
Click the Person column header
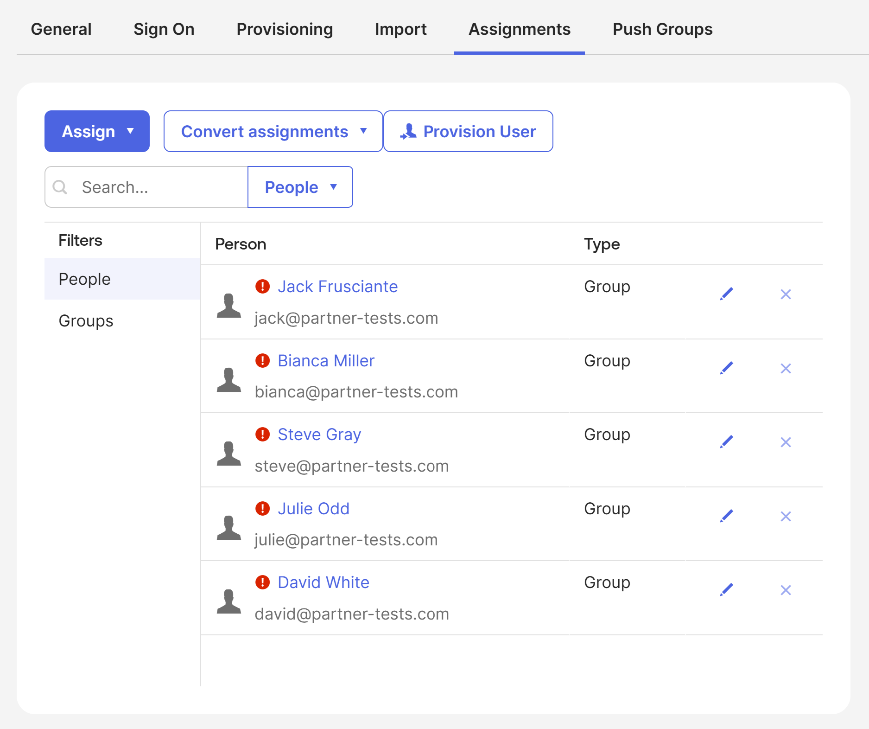coord(241,244)
